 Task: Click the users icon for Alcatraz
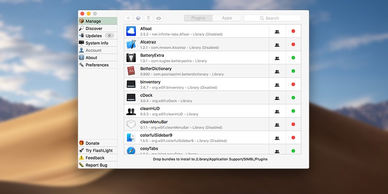pos(277,45)
